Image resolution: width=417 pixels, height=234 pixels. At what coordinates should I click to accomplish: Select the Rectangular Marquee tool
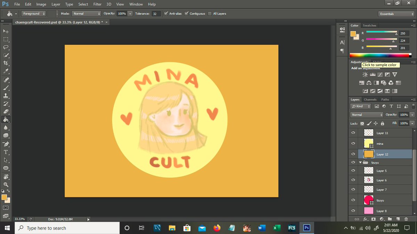click(x=6, y=39)
